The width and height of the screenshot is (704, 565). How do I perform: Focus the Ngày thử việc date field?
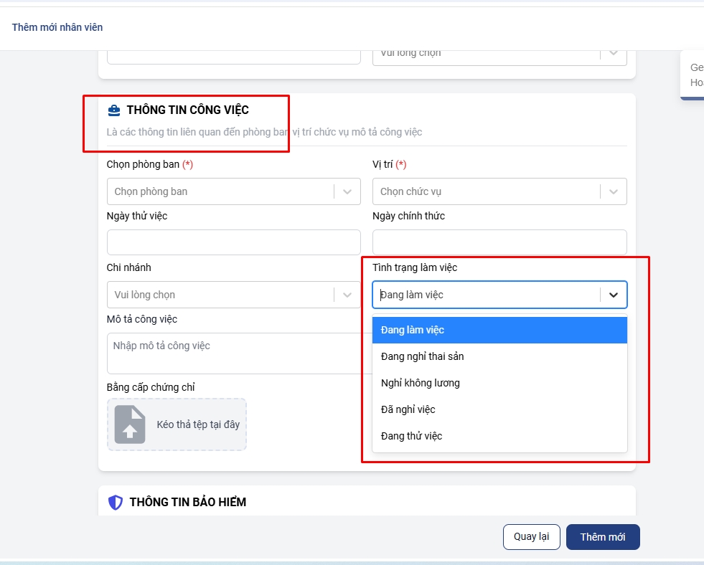tap(233, 242)
